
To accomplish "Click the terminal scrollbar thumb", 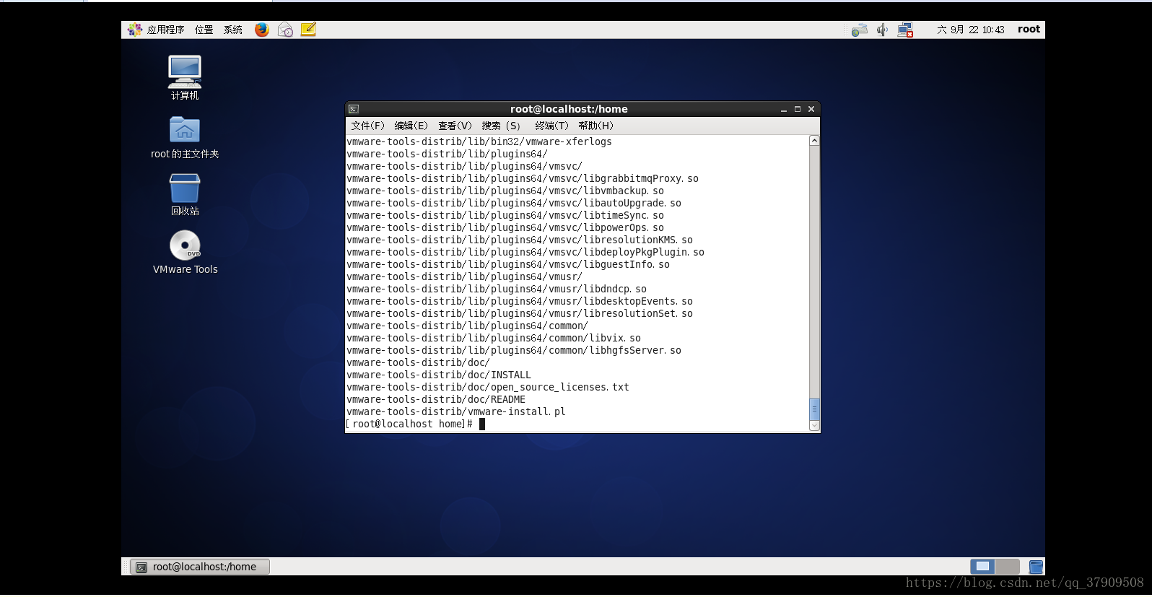I will click(814, 409).
